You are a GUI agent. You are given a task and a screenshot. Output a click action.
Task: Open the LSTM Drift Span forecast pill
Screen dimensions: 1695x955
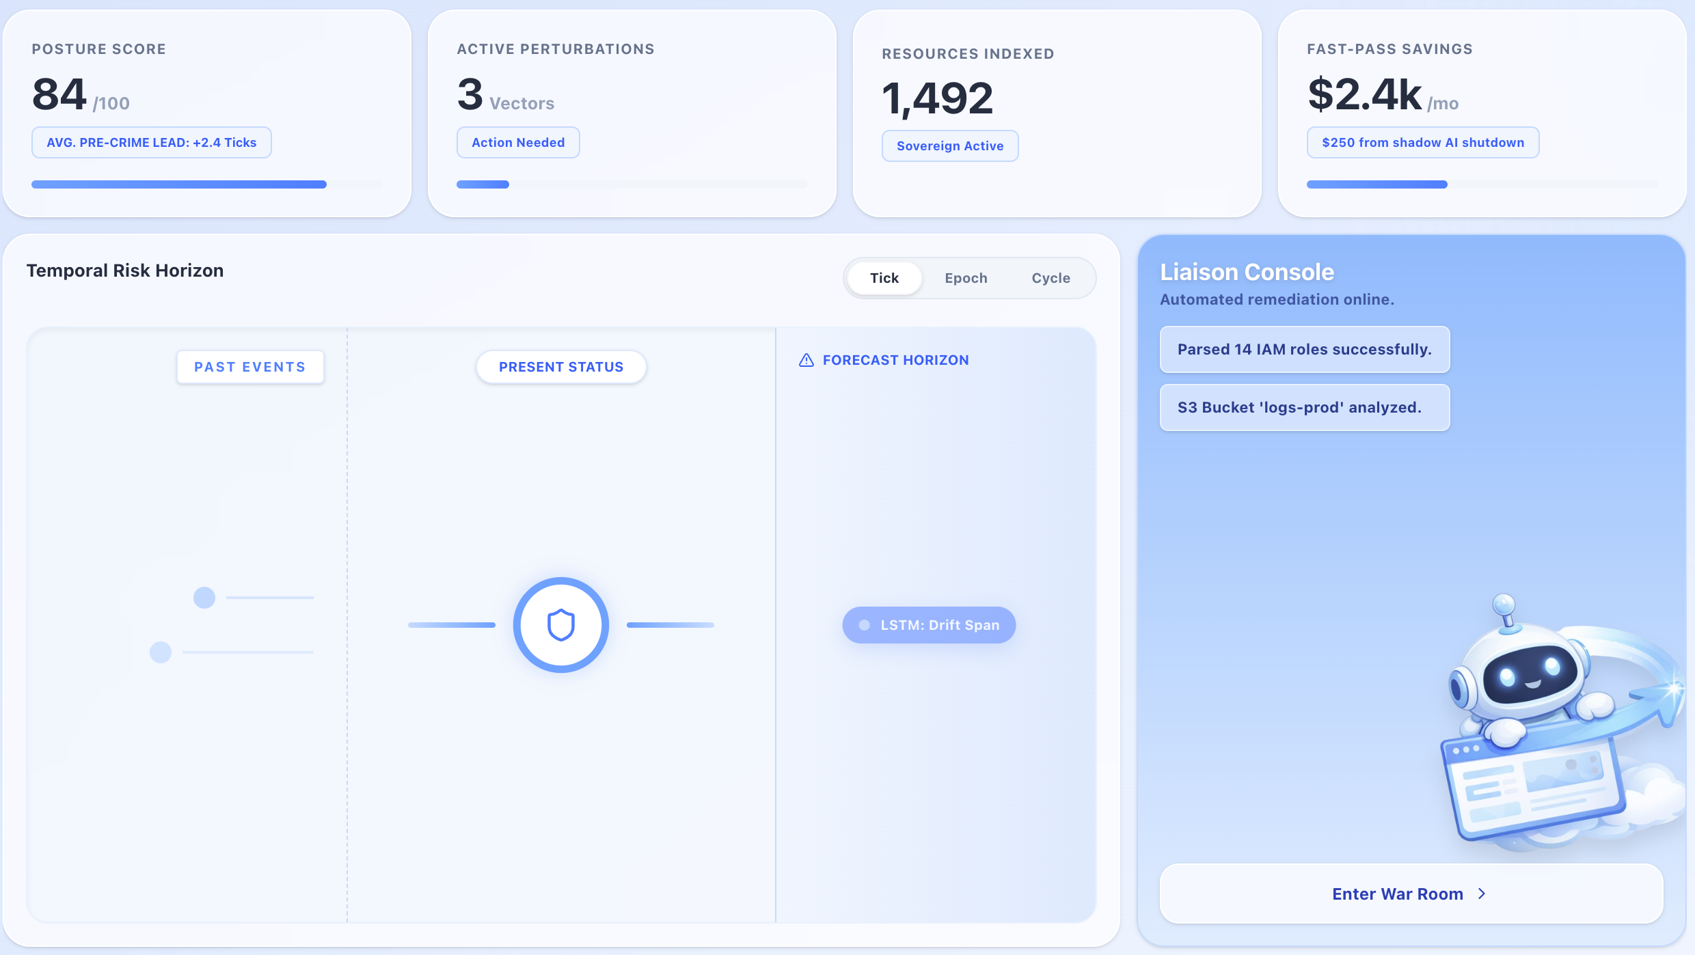pyautogui.click(x=929, y=624)
